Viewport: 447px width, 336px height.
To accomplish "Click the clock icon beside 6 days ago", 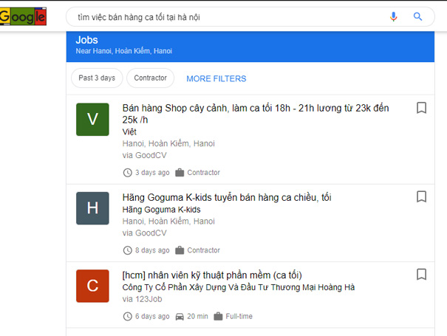I will coord(127,316).
